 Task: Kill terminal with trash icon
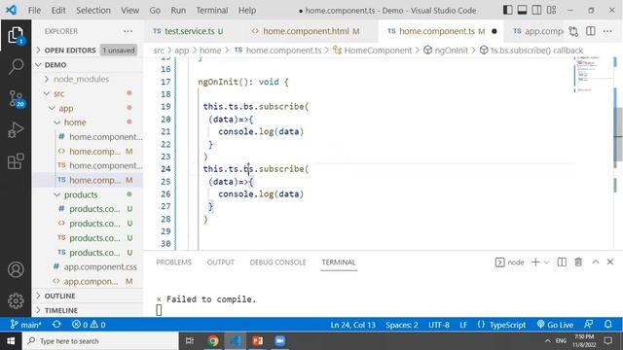pos(578,262)
